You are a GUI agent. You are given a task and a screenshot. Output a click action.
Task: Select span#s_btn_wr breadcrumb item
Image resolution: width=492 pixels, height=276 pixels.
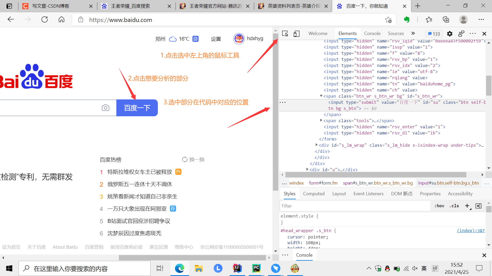[378, 183]
